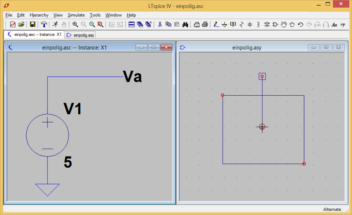Select the Drag hand tool

click(x=292, y=25)
